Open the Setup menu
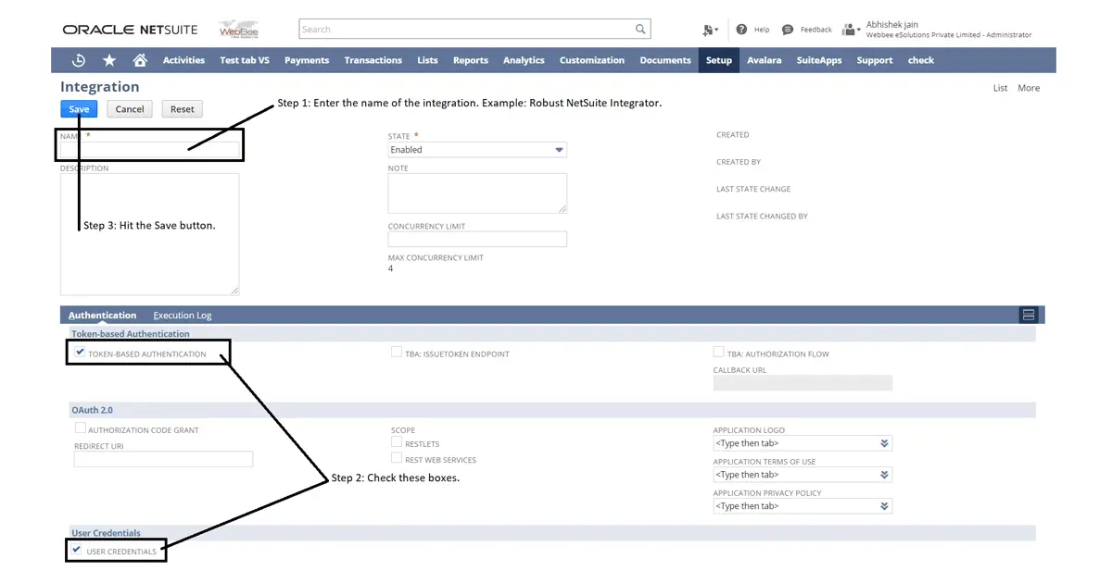 click(718, 60)
